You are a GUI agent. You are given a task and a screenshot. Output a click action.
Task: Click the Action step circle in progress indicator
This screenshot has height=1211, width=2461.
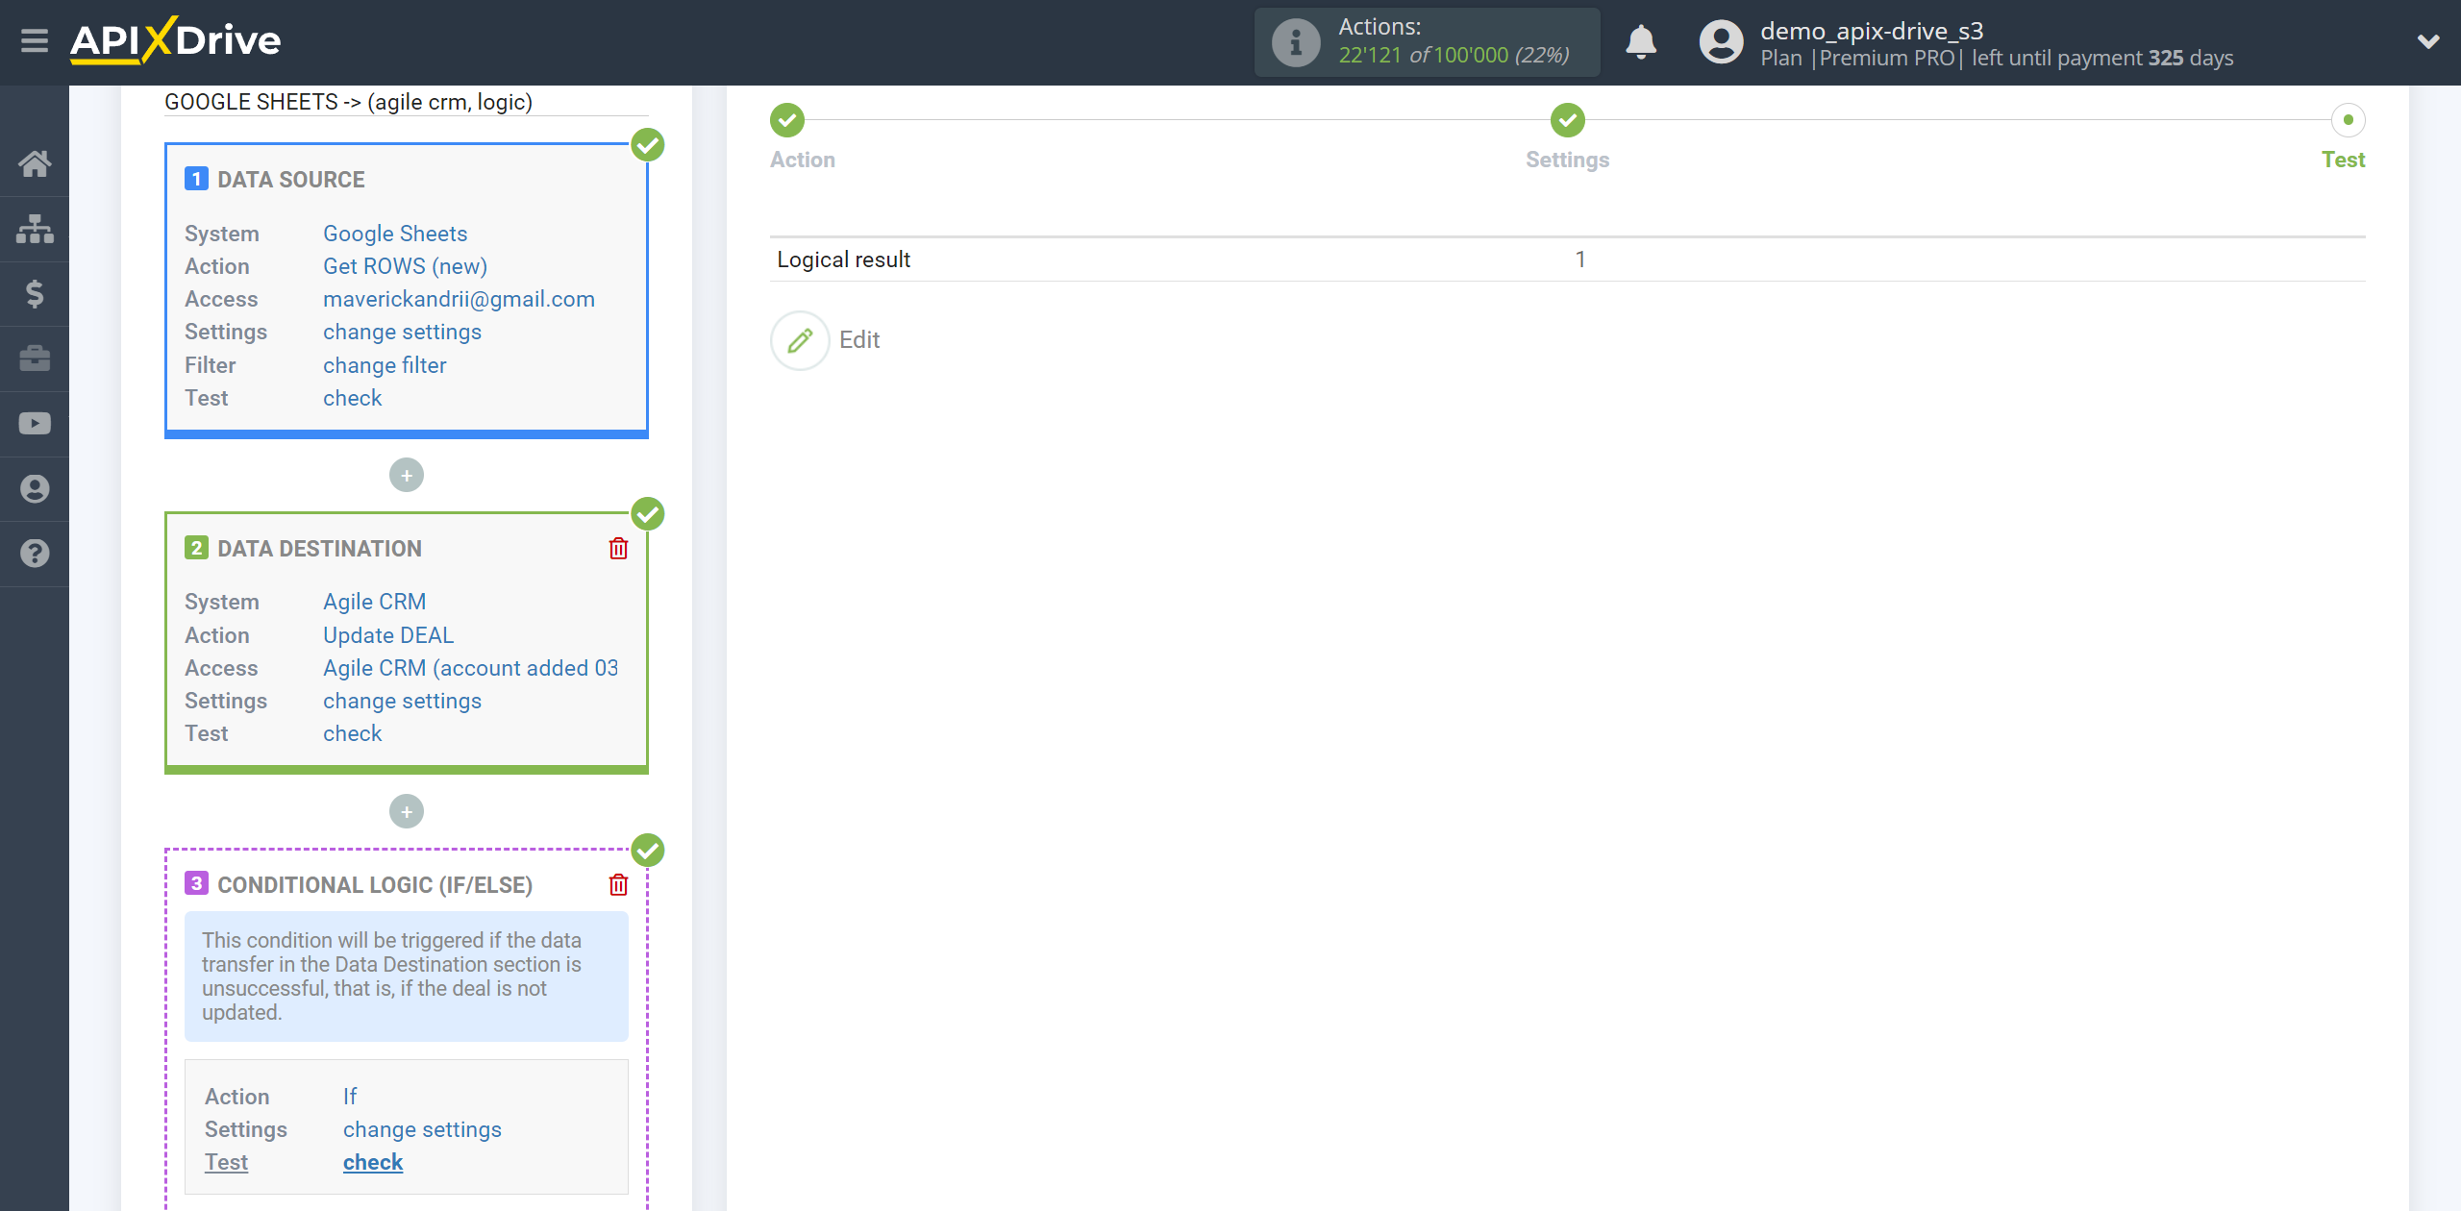788,121
